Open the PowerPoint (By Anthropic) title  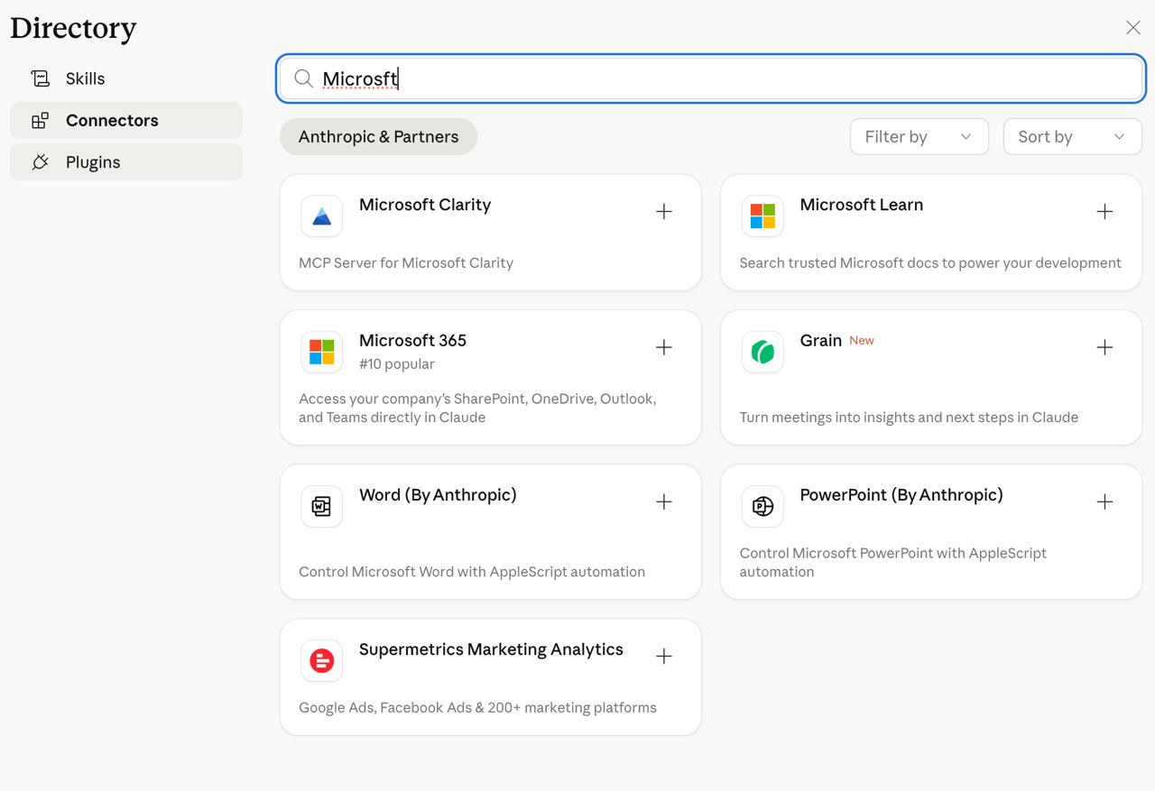pyautogui.click(x=901, y=495)
